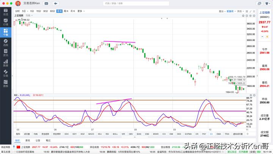Select 虚拟成交量 virtual volume indicator
Viewport: 273px width, 154px height.
[x=238, y=134]
